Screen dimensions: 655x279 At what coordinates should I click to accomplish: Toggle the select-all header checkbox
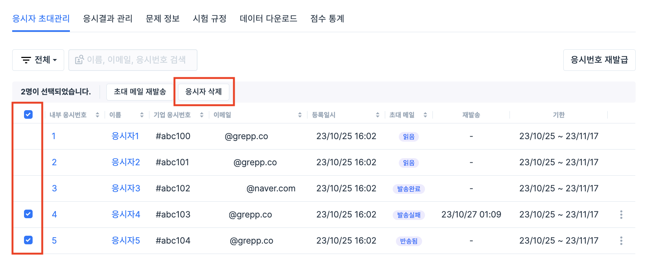(x=28, y=114)
